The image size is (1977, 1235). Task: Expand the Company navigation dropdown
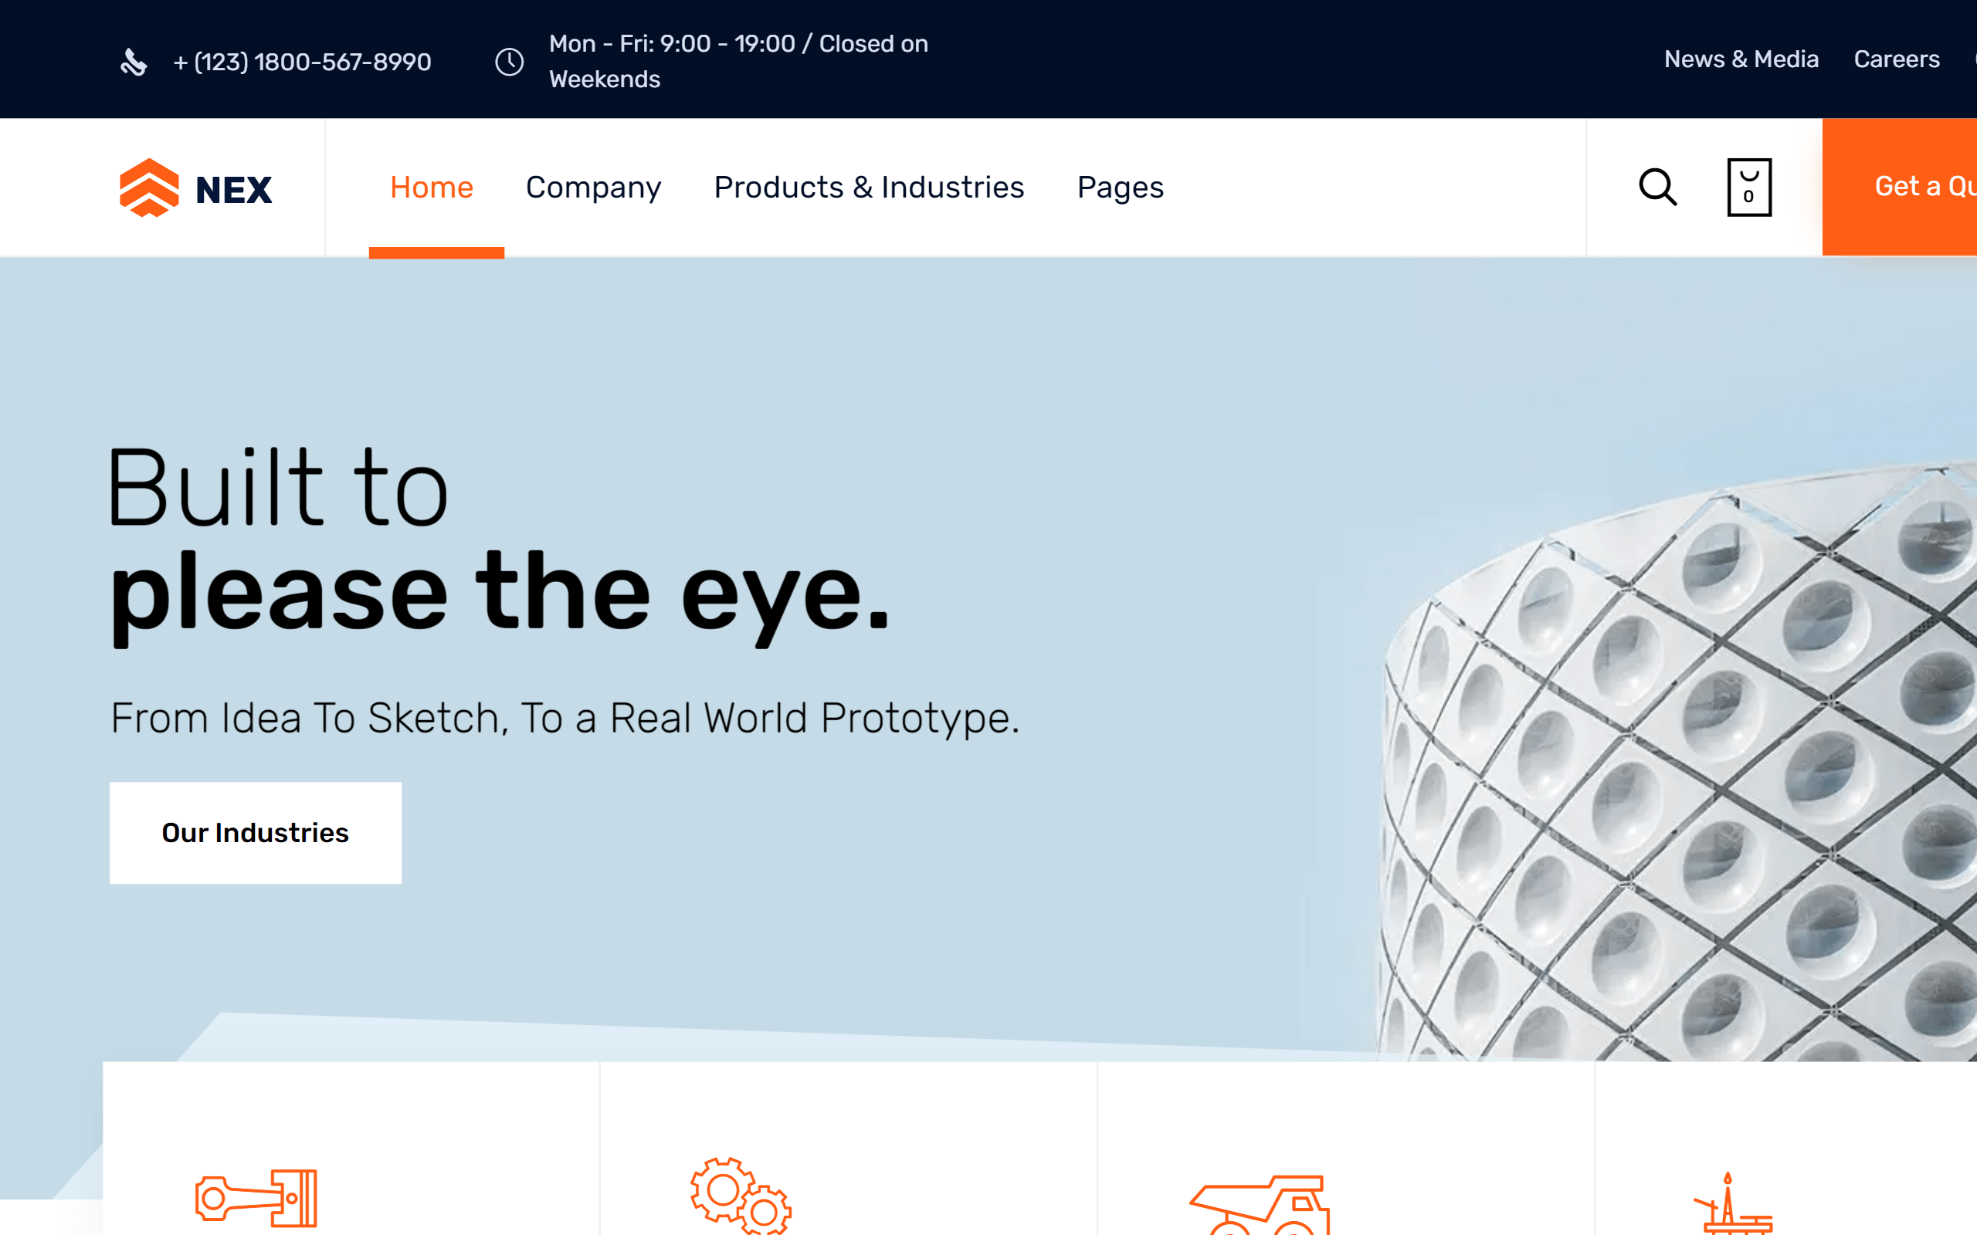594,187
